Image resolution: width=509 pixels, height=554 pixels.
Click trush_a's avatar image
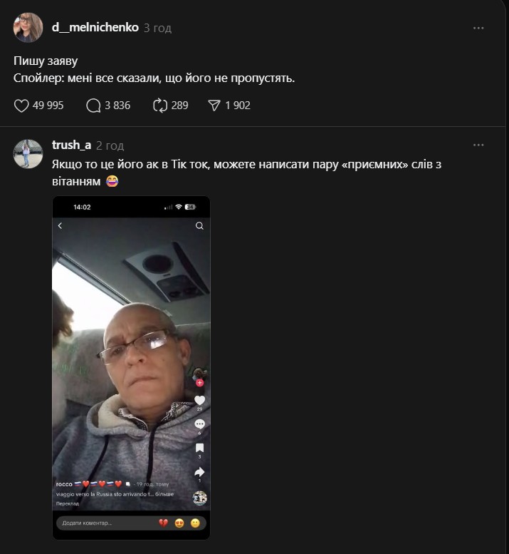[28, 154]
